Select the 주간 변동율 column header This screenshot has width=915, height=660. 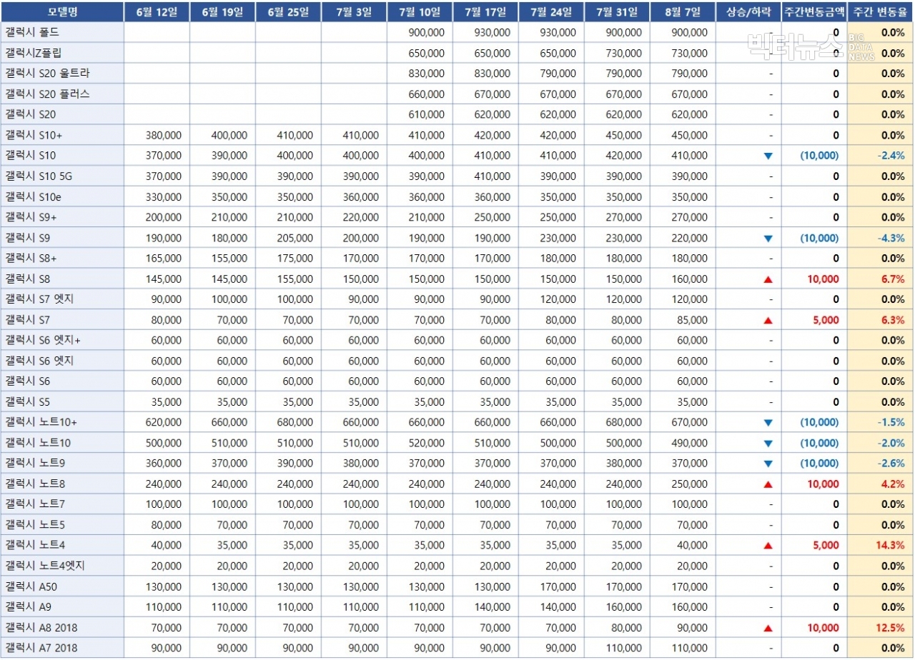click(880, 11)
